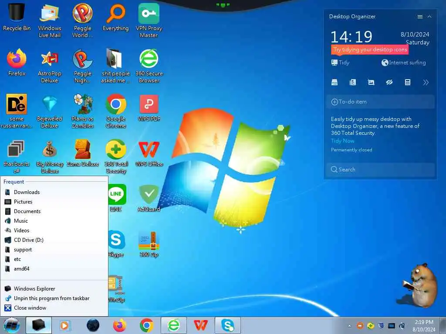The image size is (446, 334).
Task: Click the calculator icon in Desktop Organizer
Action: (407, 82)
